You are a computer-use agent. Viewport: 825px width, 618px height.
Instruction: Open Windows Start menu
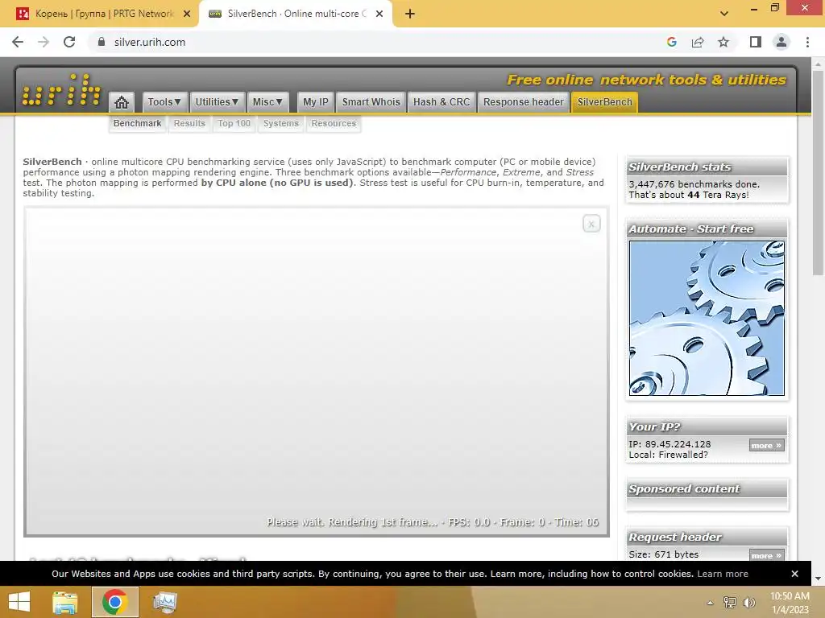19,602
